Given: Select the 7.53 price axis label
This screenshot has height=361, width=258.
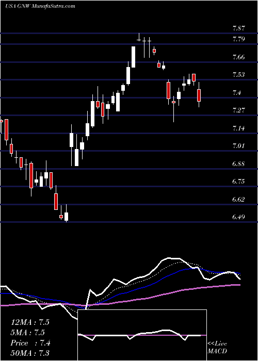Looking at the screenshot, I should [x=239, y=75].
